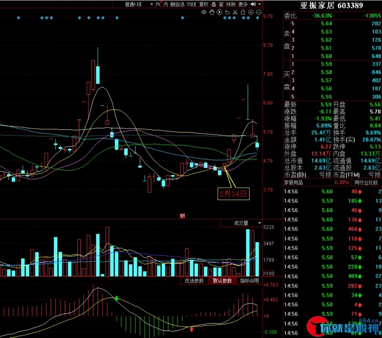Open the 同行业比较 industry comparison link
The image size is (382, 338).
click(x=366, y=182)
